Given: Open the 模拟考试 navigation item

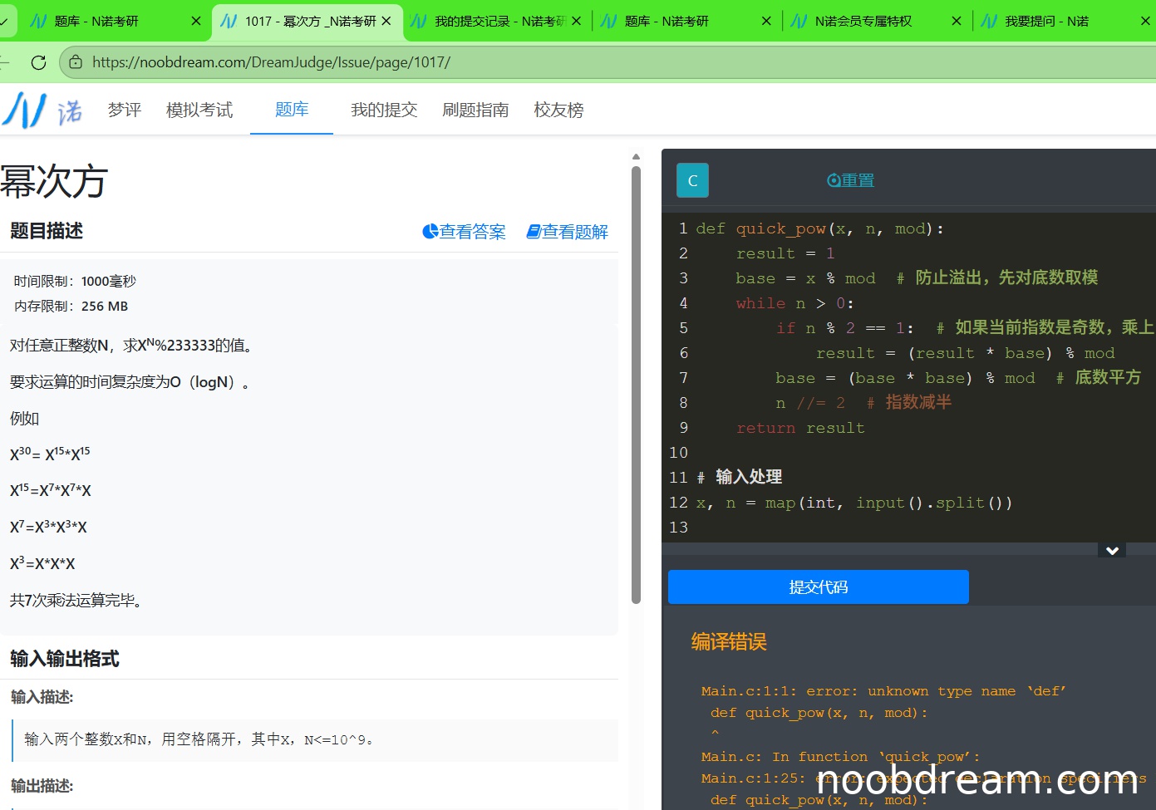Looking at the screenshot, I should pyautogui.click(x=199, y=110).
